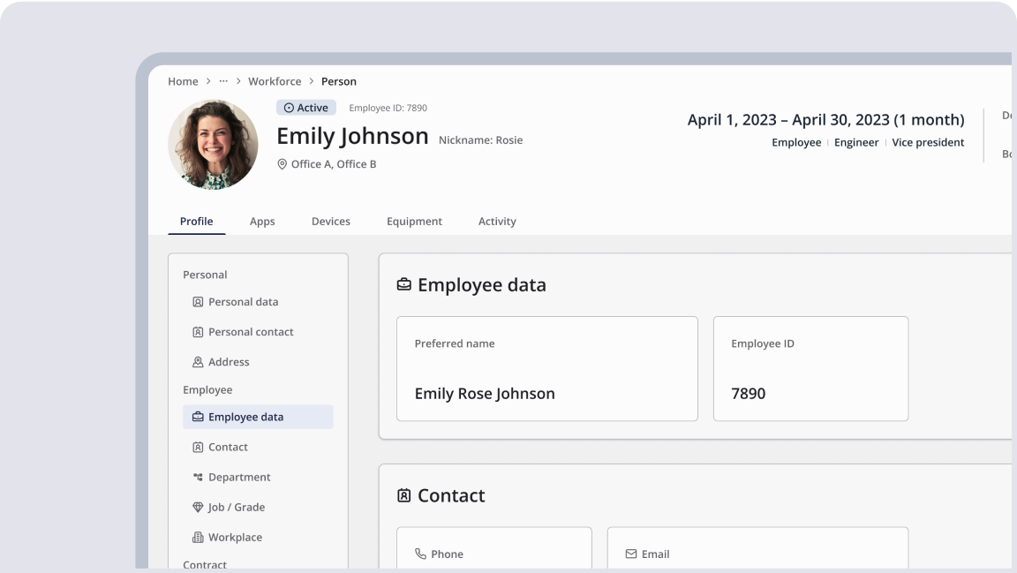Click the building icon for Workplace
Image resolution: width=1017 pixels, height=573 pixels.
[198, 538]
